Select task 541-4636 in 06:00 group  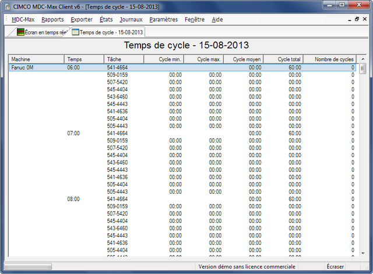pos(117,111)
